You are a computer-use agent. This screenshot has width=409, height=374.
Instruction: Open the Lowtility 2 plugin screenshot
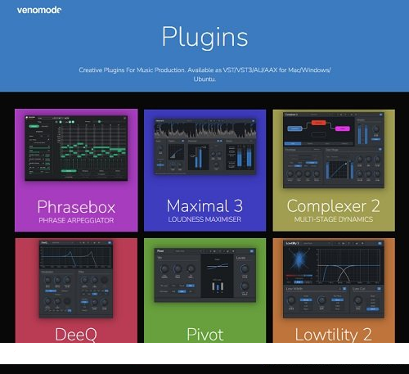pos(334,279)
